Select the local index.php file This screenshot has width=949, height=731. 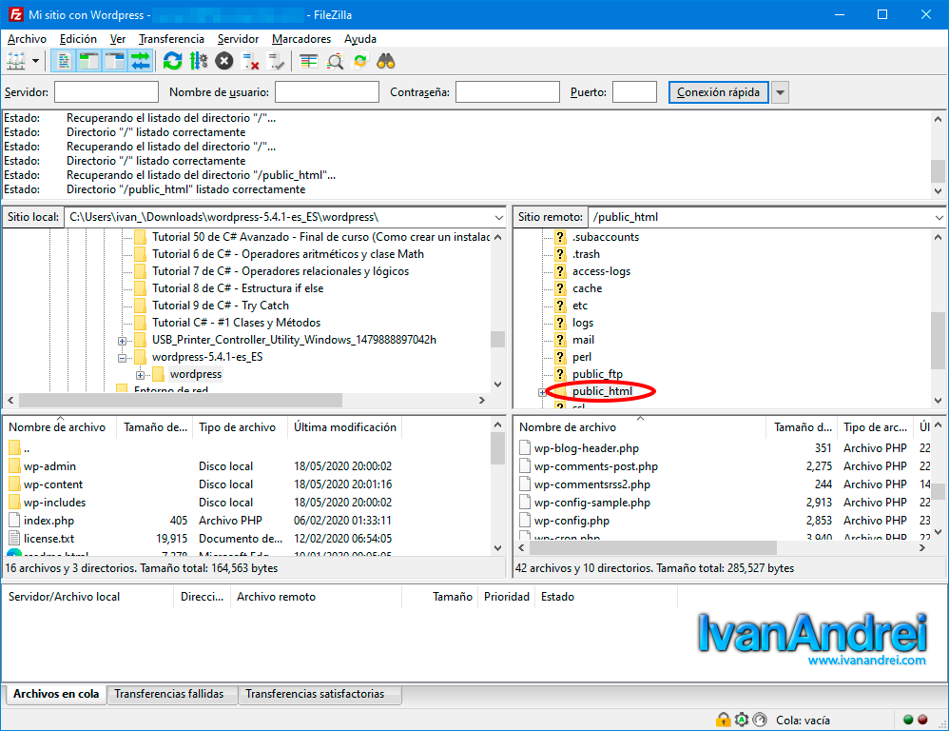click(x=48, y=521)
